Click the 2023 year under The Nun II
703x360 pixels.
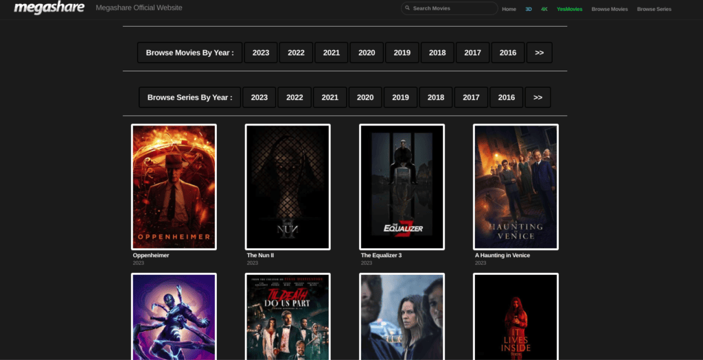point(252,263)
